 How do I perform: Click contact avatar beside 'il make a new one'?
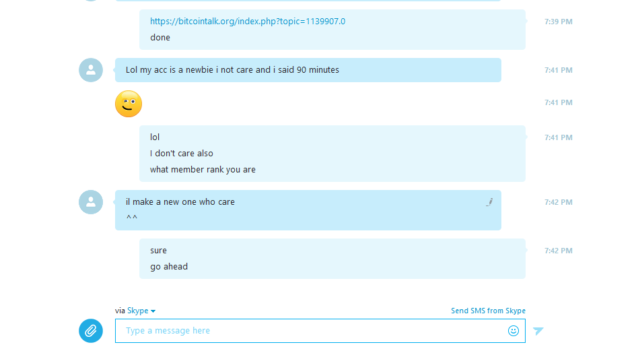tap(91, 202)
